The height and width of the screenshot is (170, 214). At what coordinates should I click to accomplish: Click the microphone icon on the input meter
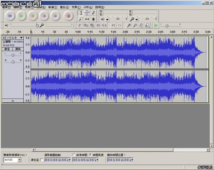[x=132, y=19]
